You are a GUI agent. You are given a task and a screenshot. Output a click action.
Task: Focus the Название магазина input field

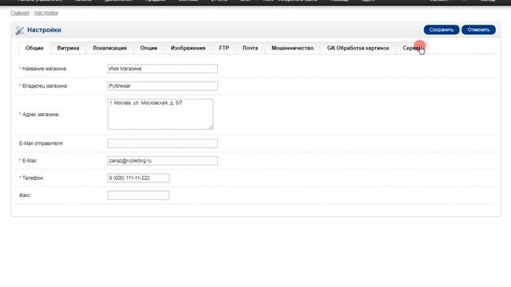point(163,69)
